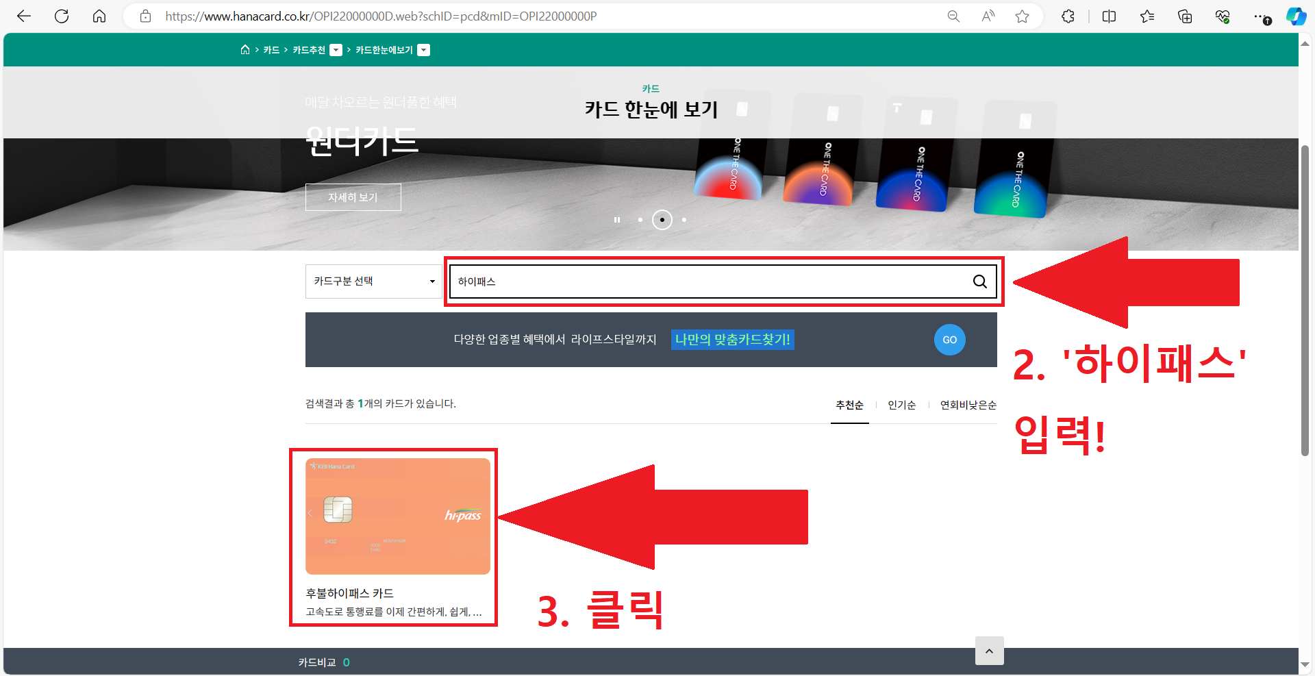The width and height of the screenshot is (1315, 676).
Task: Activate the Read aloud icon
Action: (x=988, y=16)
